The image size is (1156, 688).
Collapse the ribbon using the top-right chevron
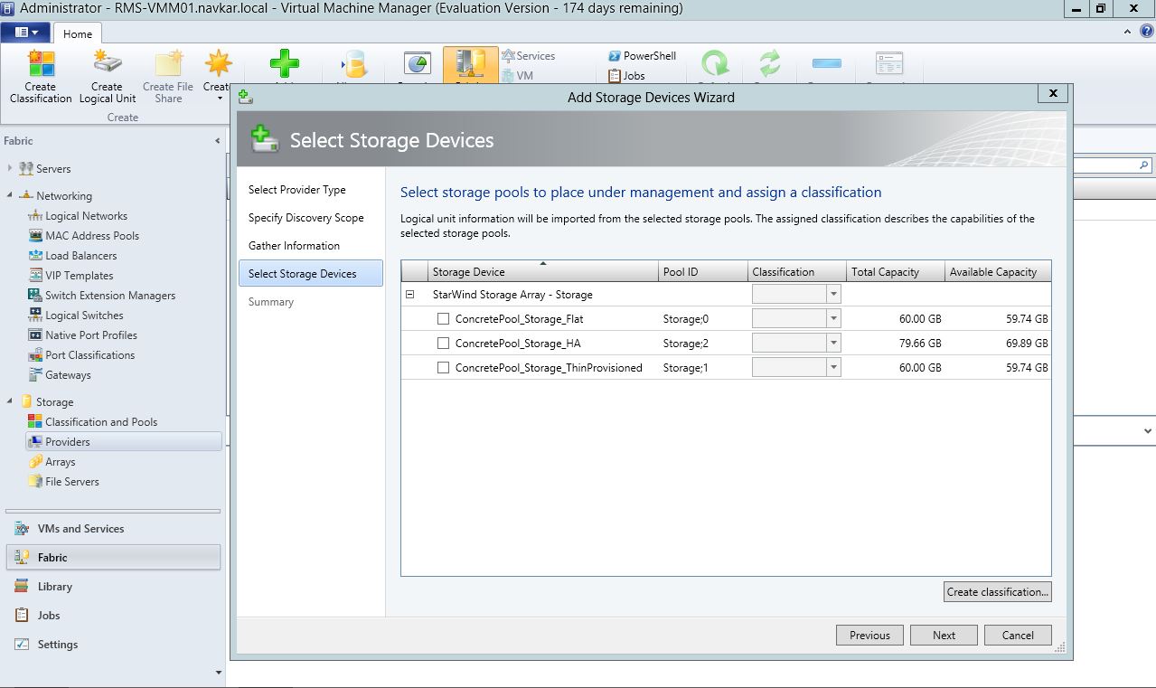(1128, 32)
